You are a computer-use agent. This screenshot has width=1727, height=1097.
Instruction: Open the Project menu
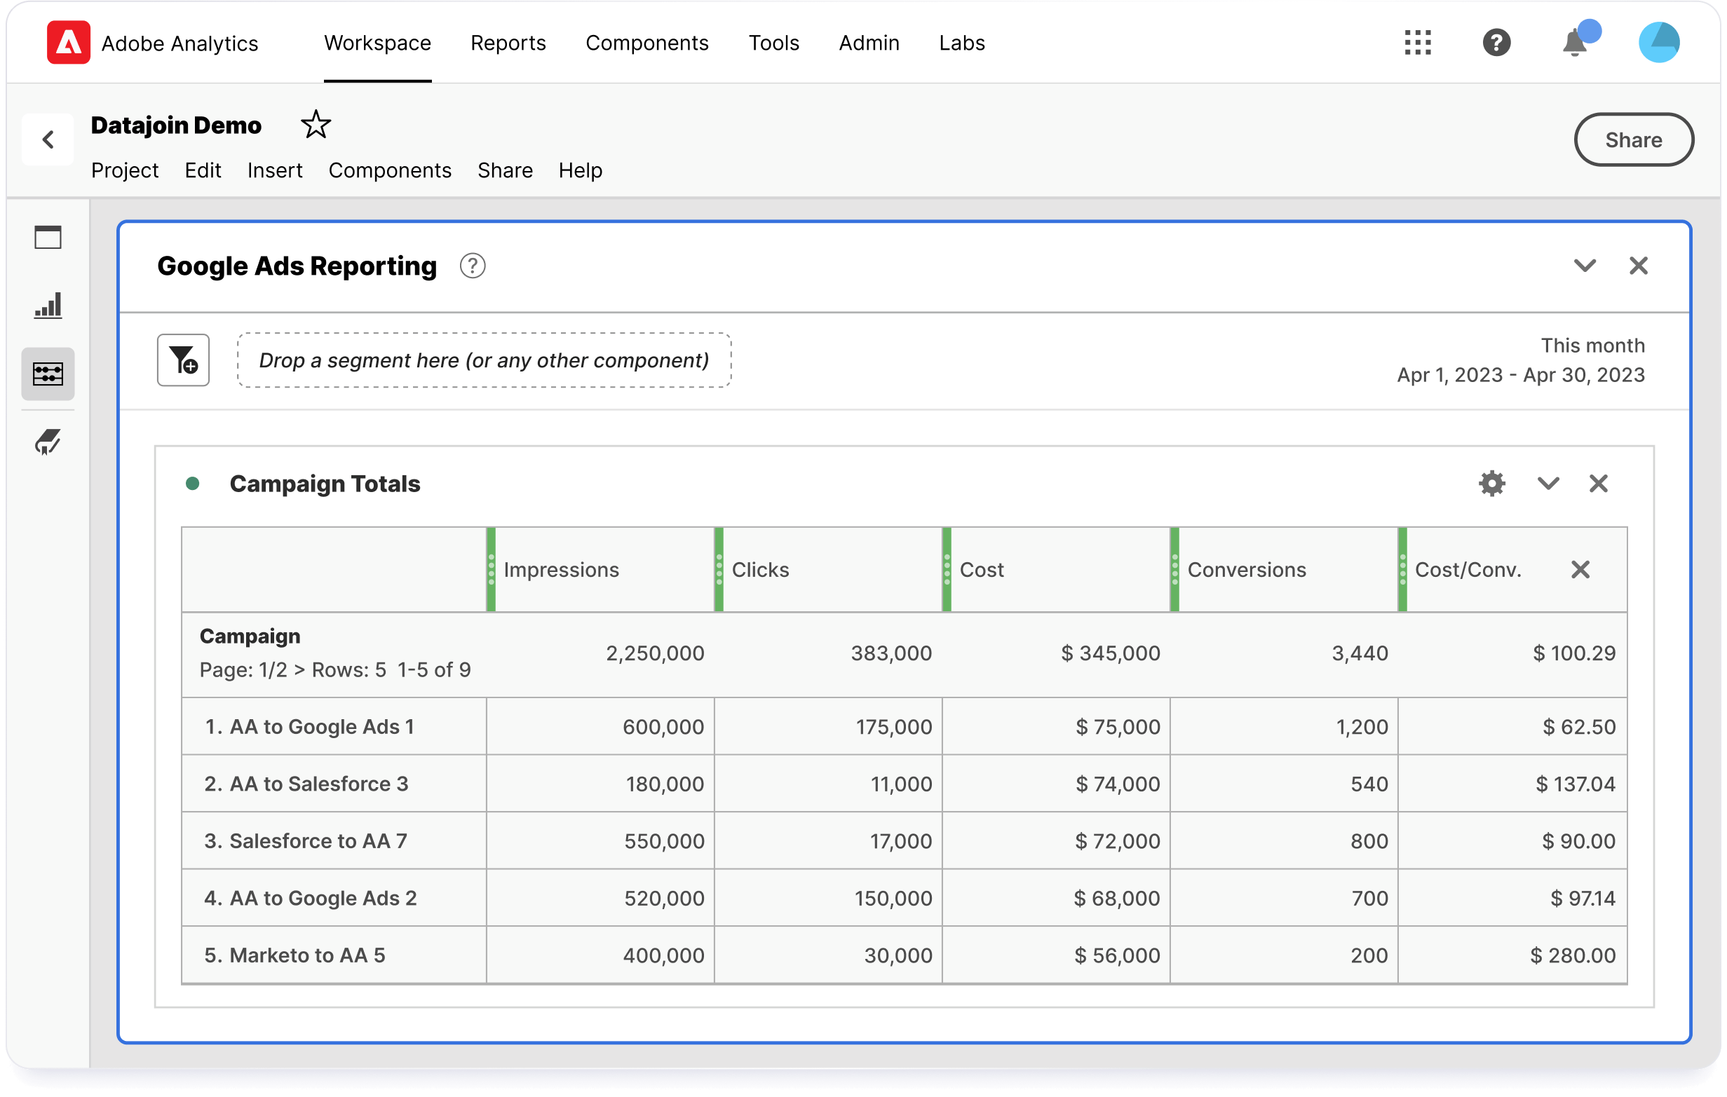(x=125, y=170)
